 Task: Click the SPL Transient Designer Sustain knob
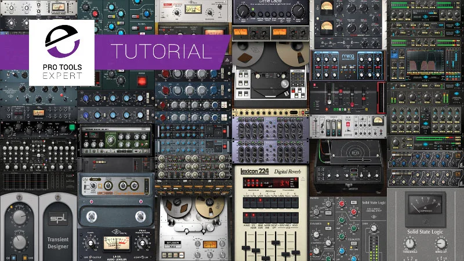pyautogui.click(x=19, y=242)
